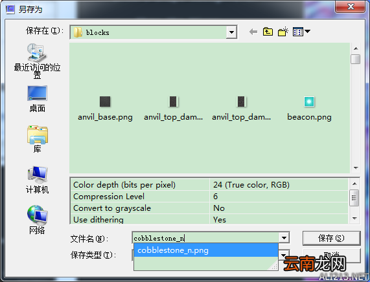
Task: Click the dialog title bar app icon
Action: pyautogui.click(x=10, y=9)
